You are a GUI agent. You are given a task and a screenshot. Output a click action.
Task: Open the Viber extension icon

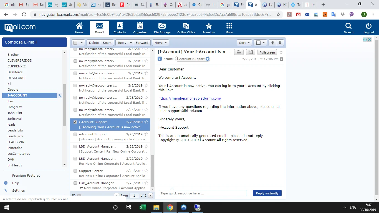(x=352, y=14)
